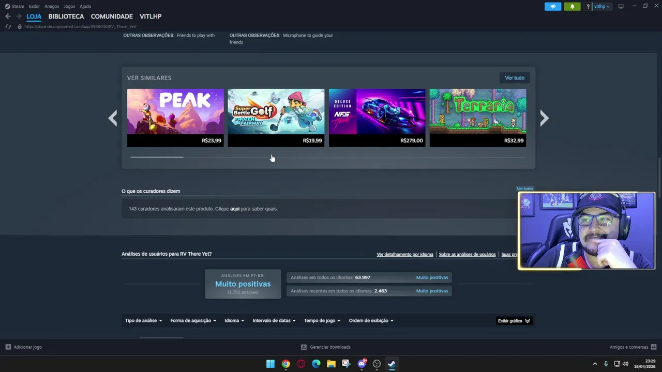The width and height of the screenshot is (662, 372).
Task: Expand the Idioma filter dropdown
Action: (234, 321)
